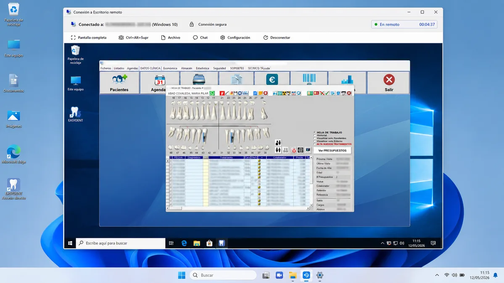Image resolution: width=504 pixels, height=283 pixels.
Task: Select Visualizar solo Pendientes option
Action: 315,138
